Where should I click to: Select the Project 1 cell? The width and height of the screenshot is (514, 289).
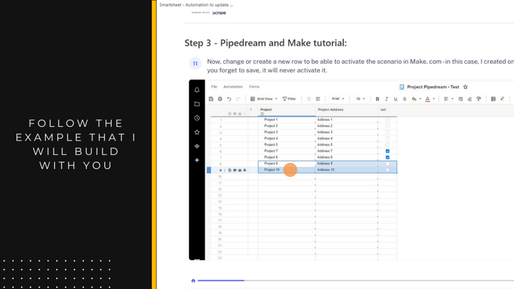[x=287, y=120]
